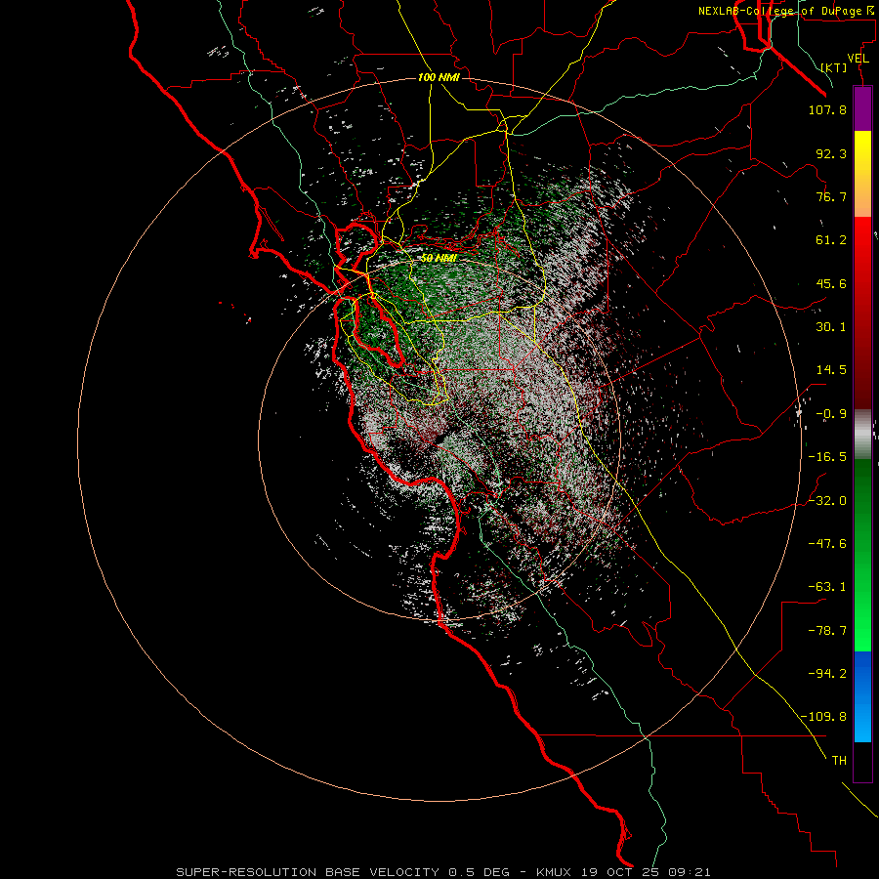Click the -109.8 scale value

click(823, 717)
